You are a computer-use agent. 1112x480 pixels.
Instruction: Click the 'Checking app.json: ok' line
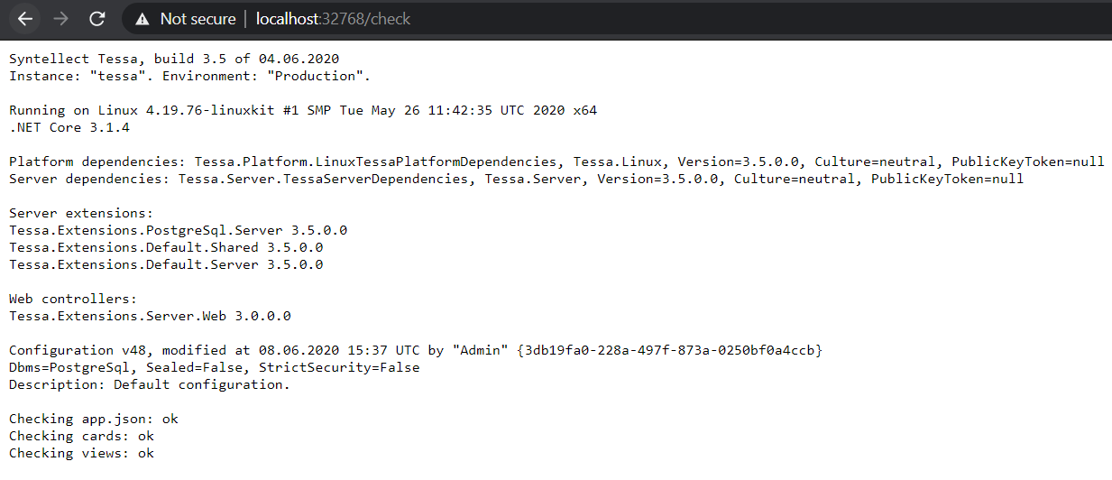click(94, 419)
